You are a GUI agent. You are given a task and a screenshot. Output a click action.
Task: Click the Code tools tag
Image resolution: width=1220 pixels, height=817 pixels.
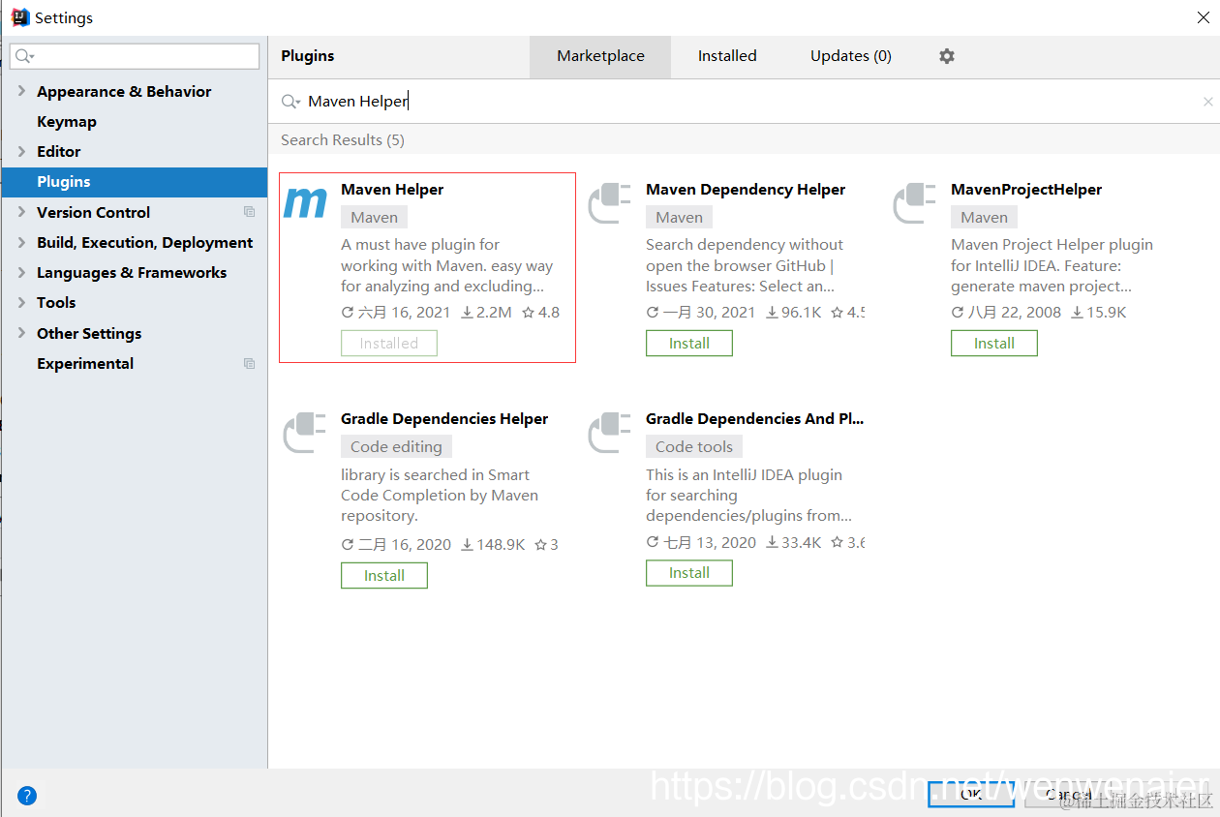(694, 447)
